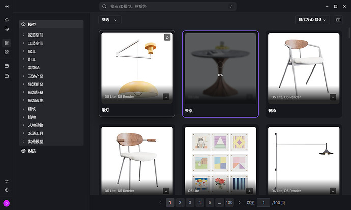This screenshot has height=210, width=351.
Task: Open the settings sliders icon in sidebar
Action: click(x=7, y=181)
